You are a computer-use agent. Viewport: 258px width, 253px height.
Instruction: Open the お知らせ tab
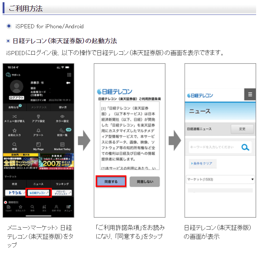pyautogui.click(x=14, y=107)
